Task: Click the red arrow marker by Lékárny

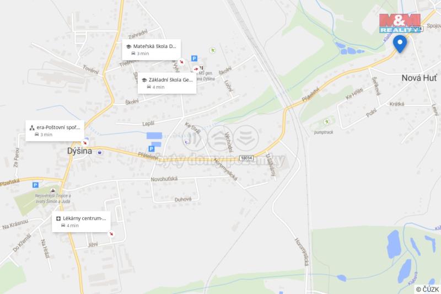Action: (x=111, y=233)
